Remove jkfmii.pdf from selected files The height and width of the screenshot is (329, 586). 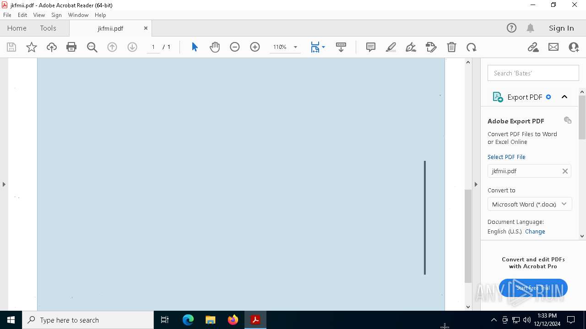565,171
